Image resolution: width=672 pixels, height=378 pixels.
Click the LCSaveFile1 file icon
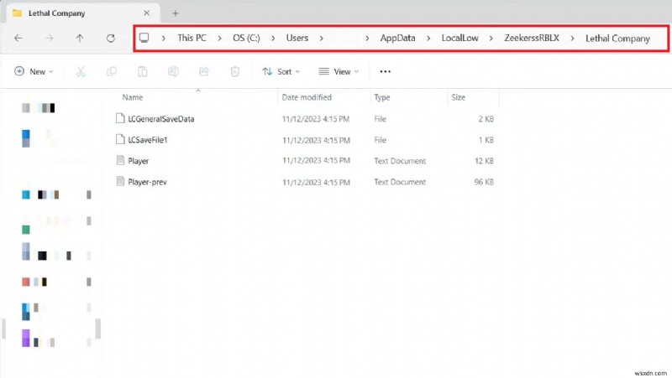(x=120, y=139)
